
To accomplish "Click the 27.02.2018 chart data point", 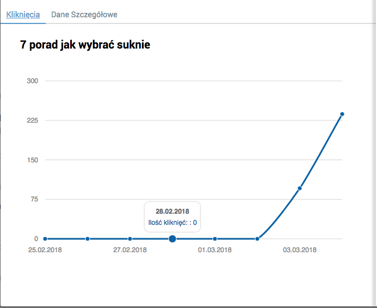I will click(130, 239).
